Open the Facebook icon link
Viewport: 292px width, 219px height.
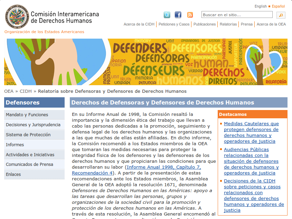click(x=178, y=15)
